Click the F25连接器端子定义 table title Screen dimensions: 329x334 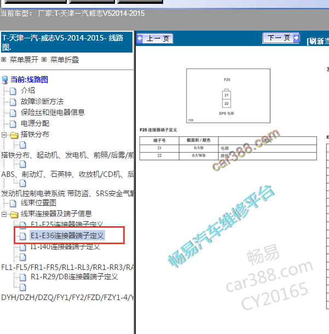pyautogui.click(x=158, y=130)
